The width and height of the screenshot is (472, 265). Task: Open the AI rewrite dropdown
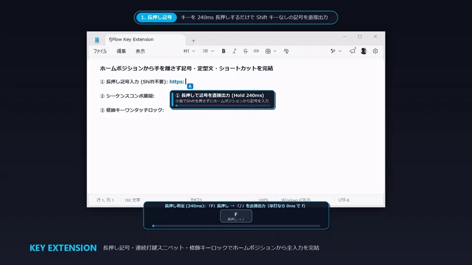click(x=336, y=51)
